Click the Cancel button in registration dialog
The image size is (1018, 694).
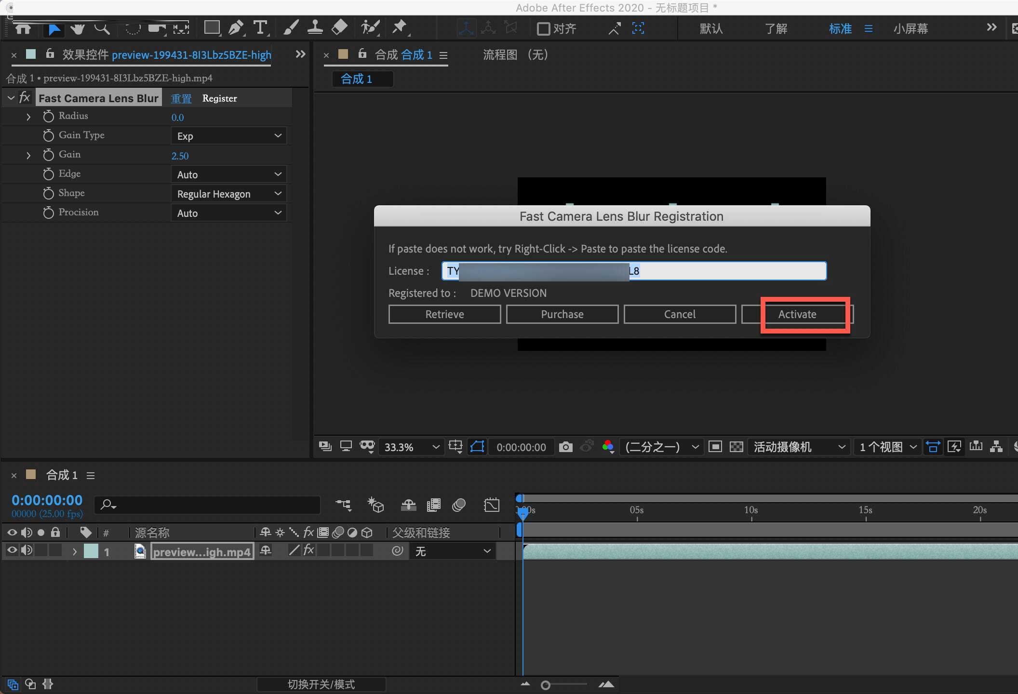pos(680,314)
